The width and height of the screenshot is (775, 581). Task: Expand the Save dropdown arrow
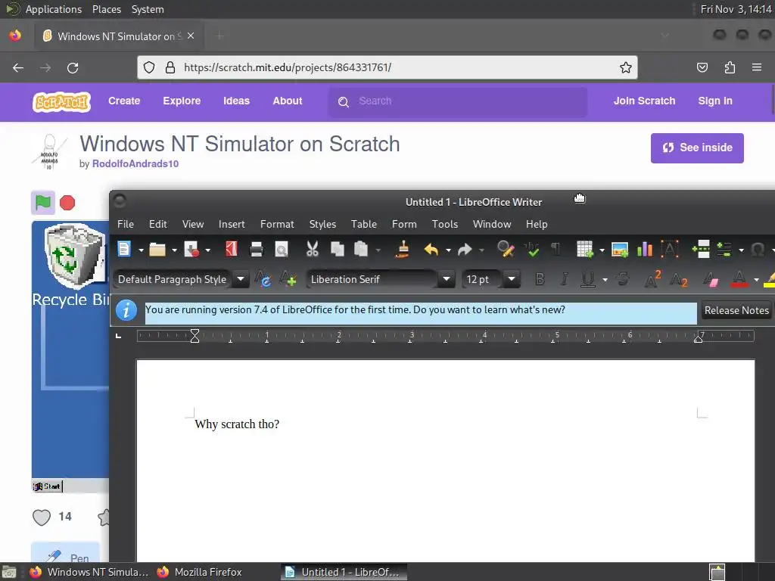pos(207,250)
